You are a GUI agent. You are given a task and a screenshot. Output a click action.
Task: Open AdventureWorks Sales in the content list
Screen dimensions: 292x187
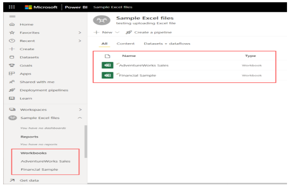(x=144, y=65)
